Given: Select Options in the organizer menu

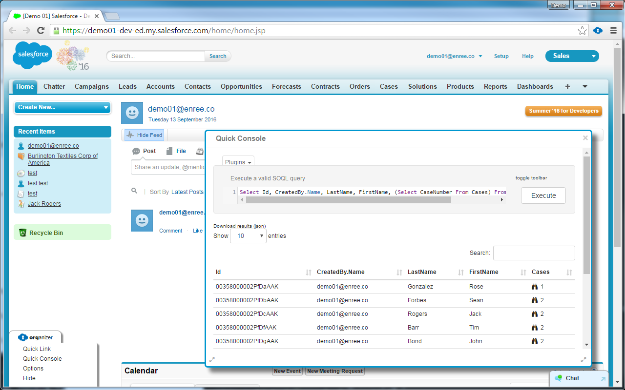Looking at the screenshot, I should tap(33, 368).
